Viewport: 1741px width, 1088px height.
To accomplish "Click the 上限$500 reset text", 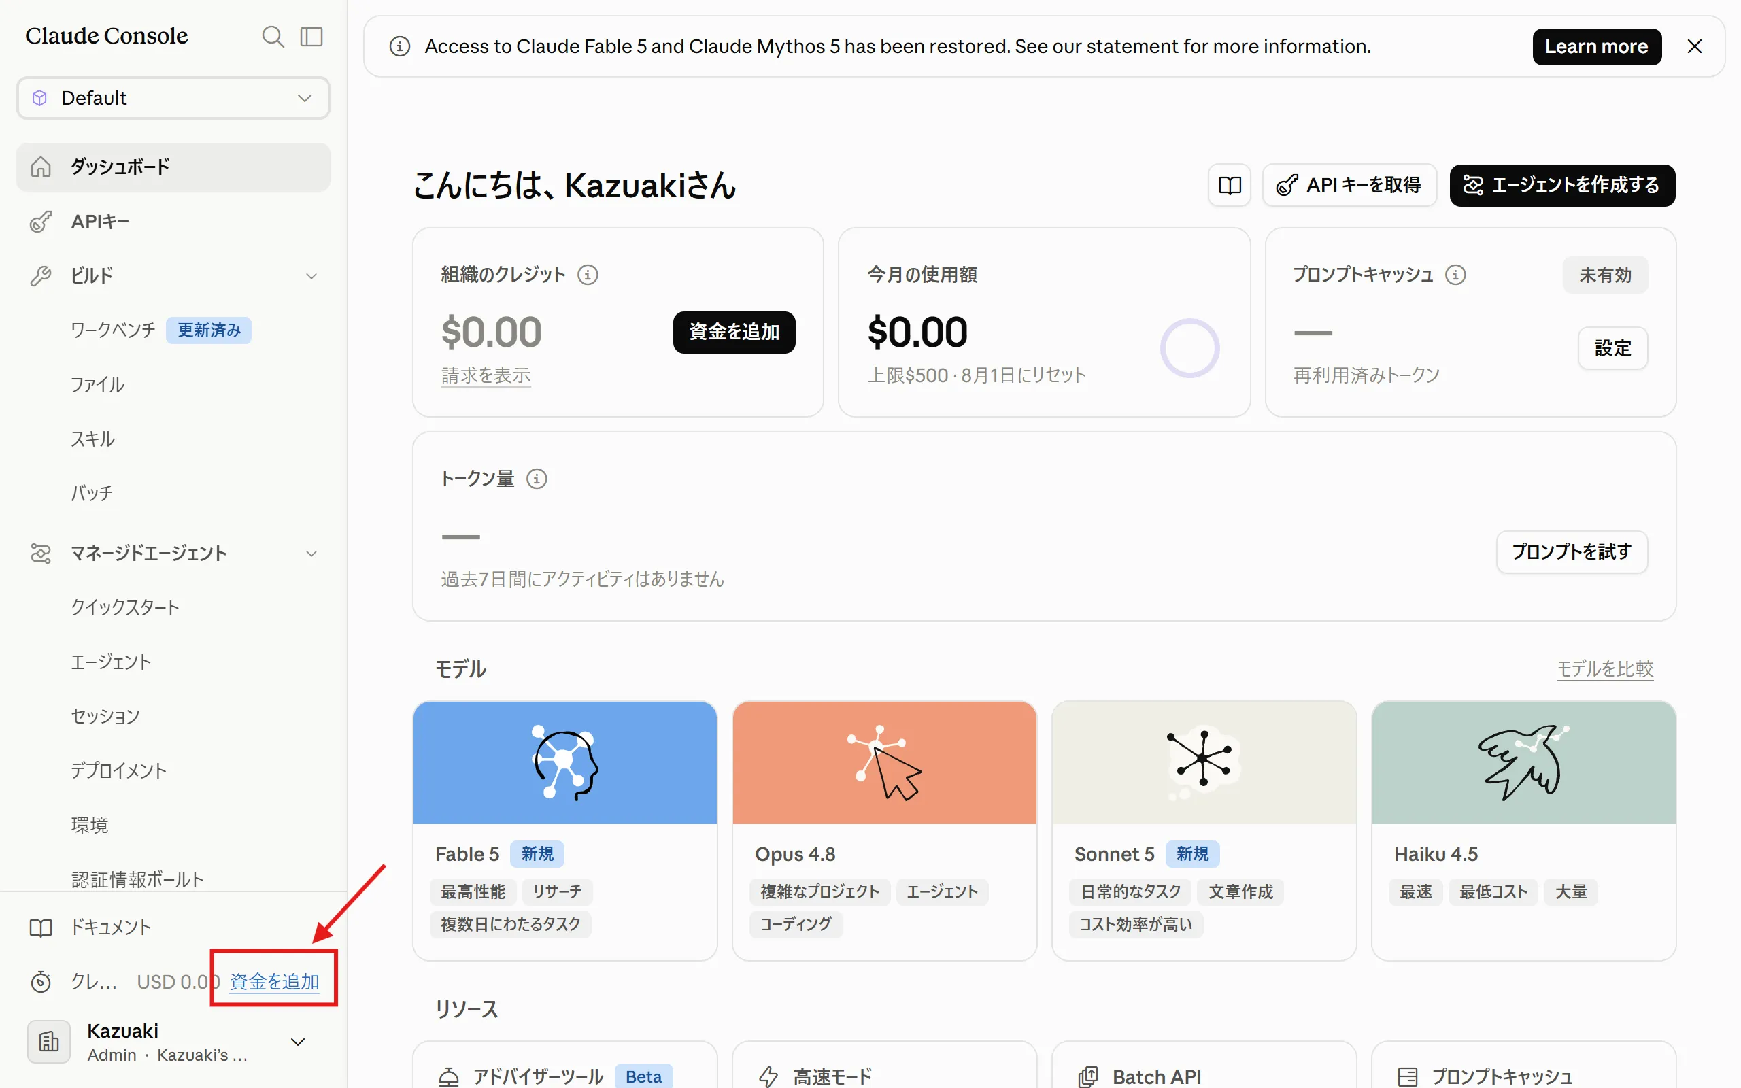I will tap(977, 375).
